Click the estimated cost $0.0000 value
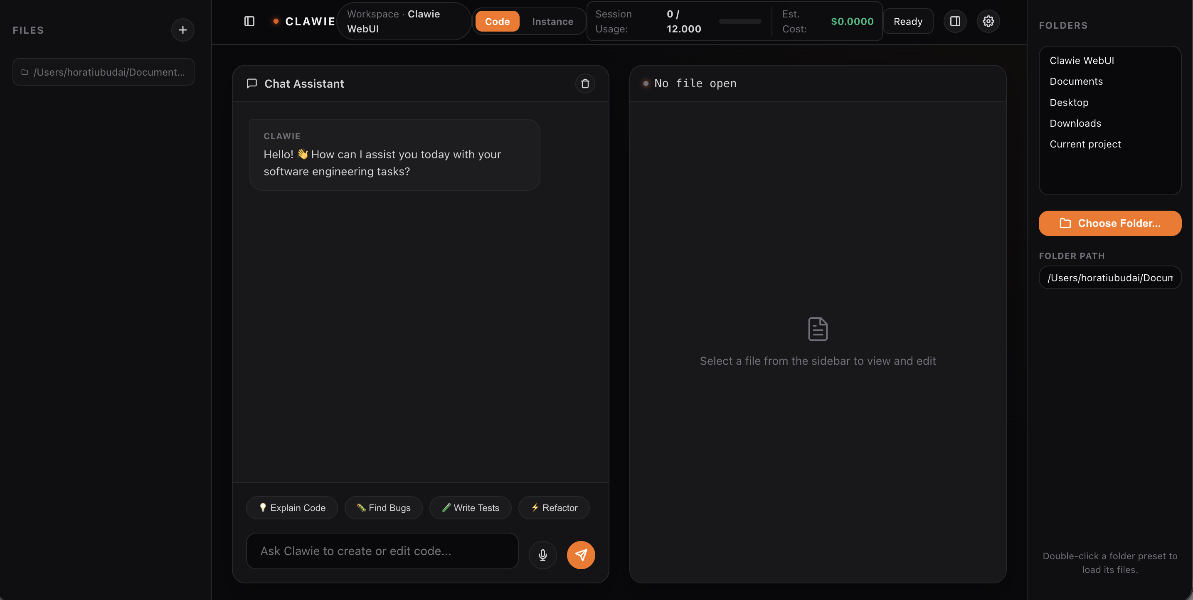 coord(852,21)
